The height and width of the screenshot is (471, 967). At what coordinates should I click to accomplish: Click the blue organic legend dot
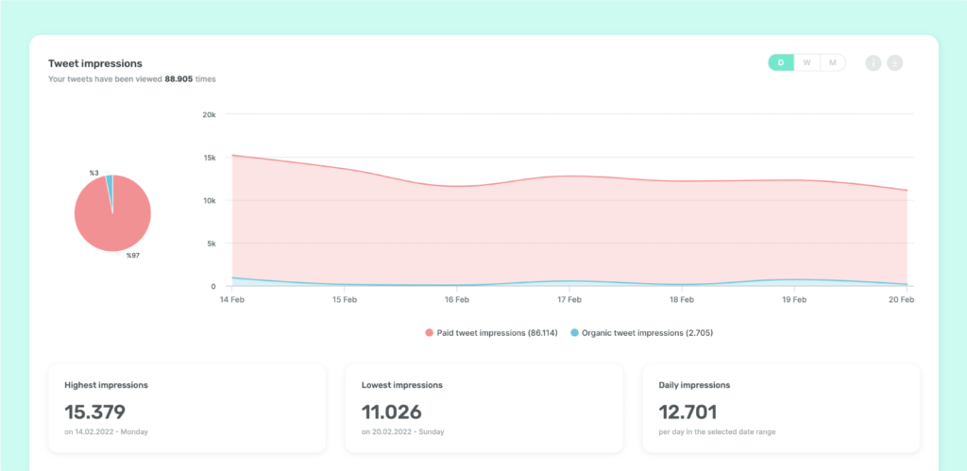coord(575,333)
